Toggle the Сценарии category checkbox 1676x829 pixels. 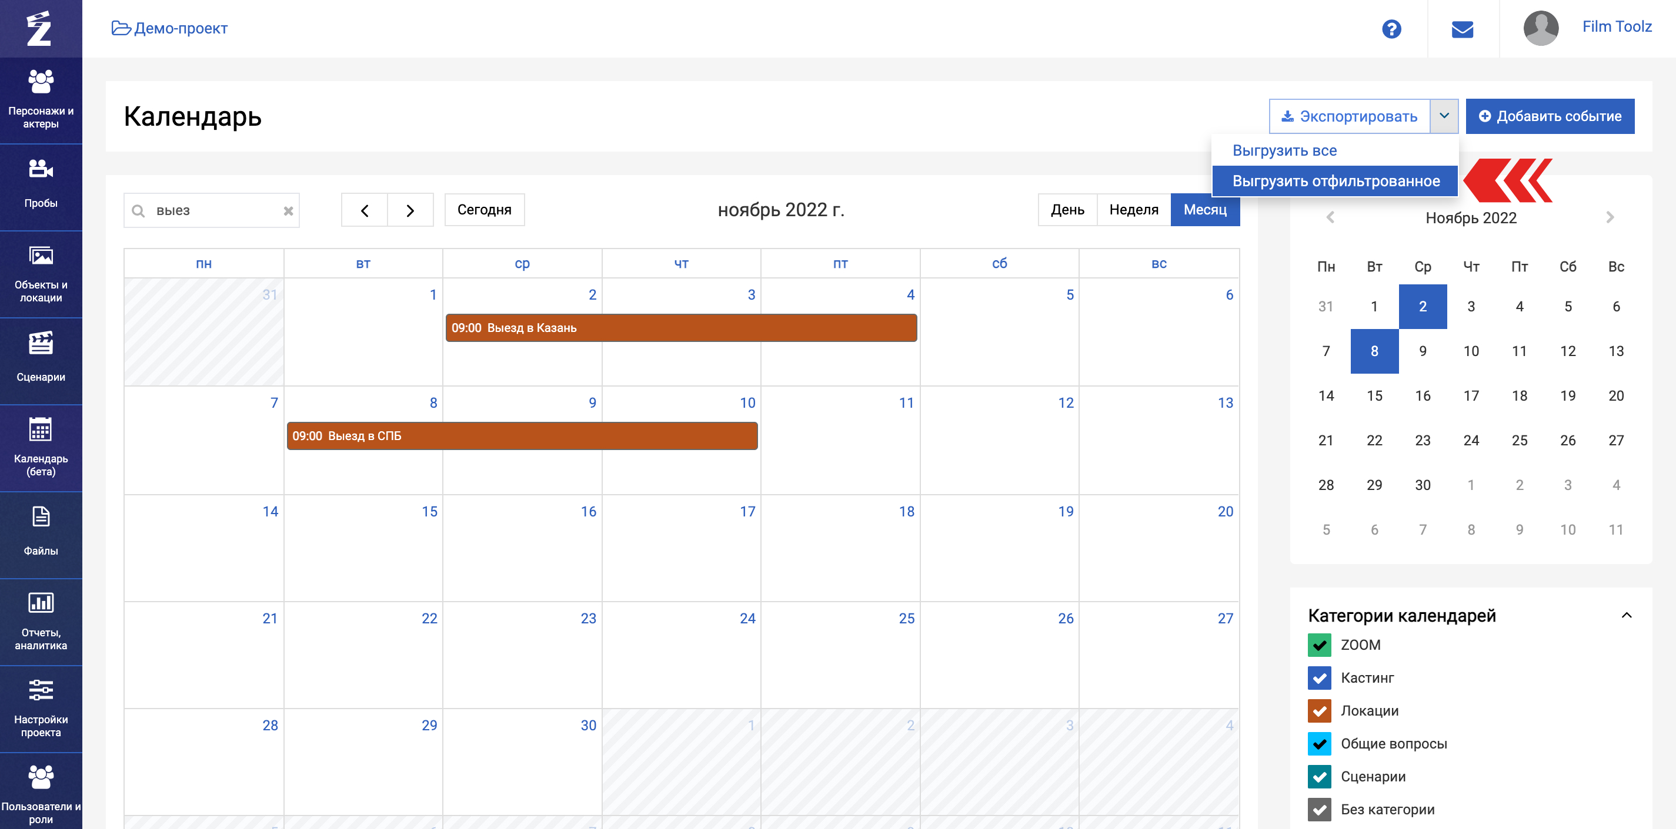(1319, 776)
